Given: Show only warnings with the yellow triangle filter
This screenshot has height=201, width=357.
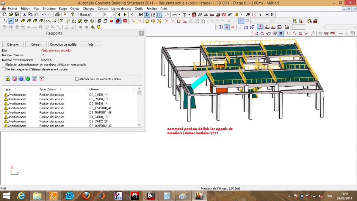Looking at the screenshot, I should click(x=7, y=79).
